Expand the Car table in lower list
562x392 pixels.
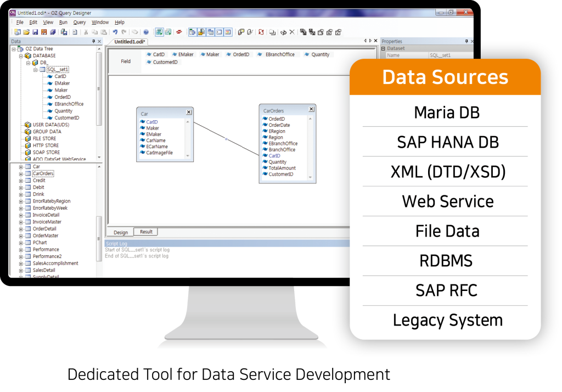point(21,167)
